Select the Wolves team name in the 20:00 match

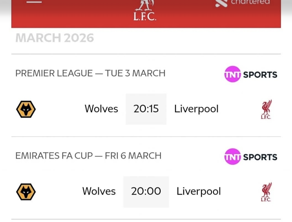point(99,191)
